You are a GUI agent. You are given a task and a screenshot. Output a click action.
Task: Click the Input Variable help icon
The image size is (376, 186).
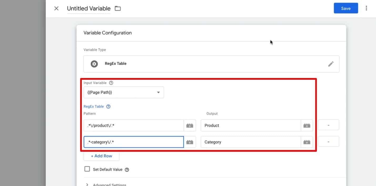pos(111,82)
